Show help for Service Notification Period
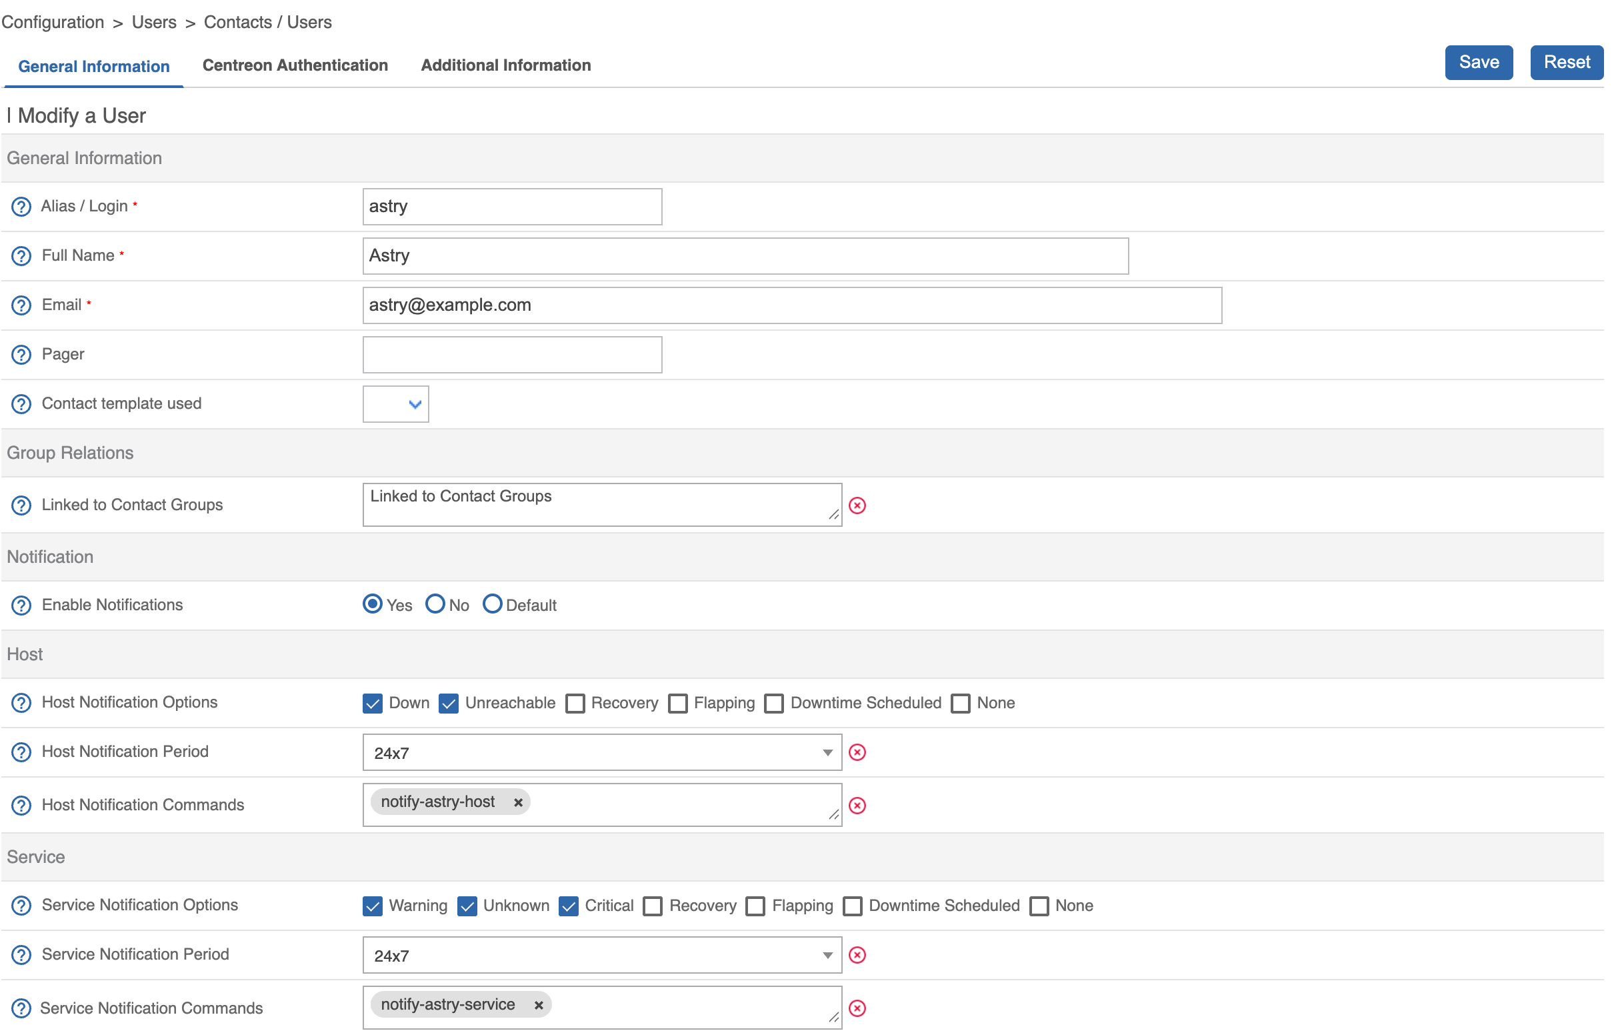Screen dimensions: 1624x1035 21,954
